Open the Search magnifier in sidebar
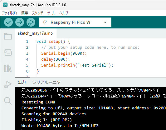 [7, 101]
